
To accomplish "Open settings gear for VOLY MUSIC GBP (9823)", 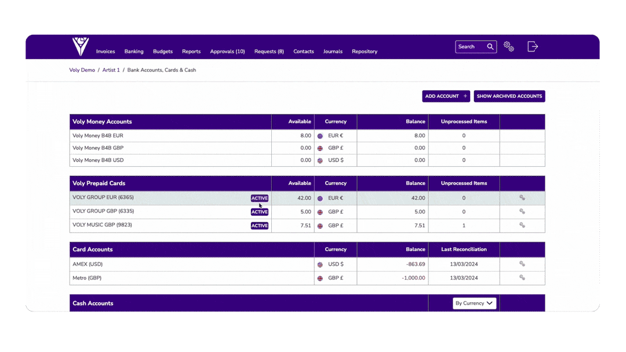I will coord(522,225).
